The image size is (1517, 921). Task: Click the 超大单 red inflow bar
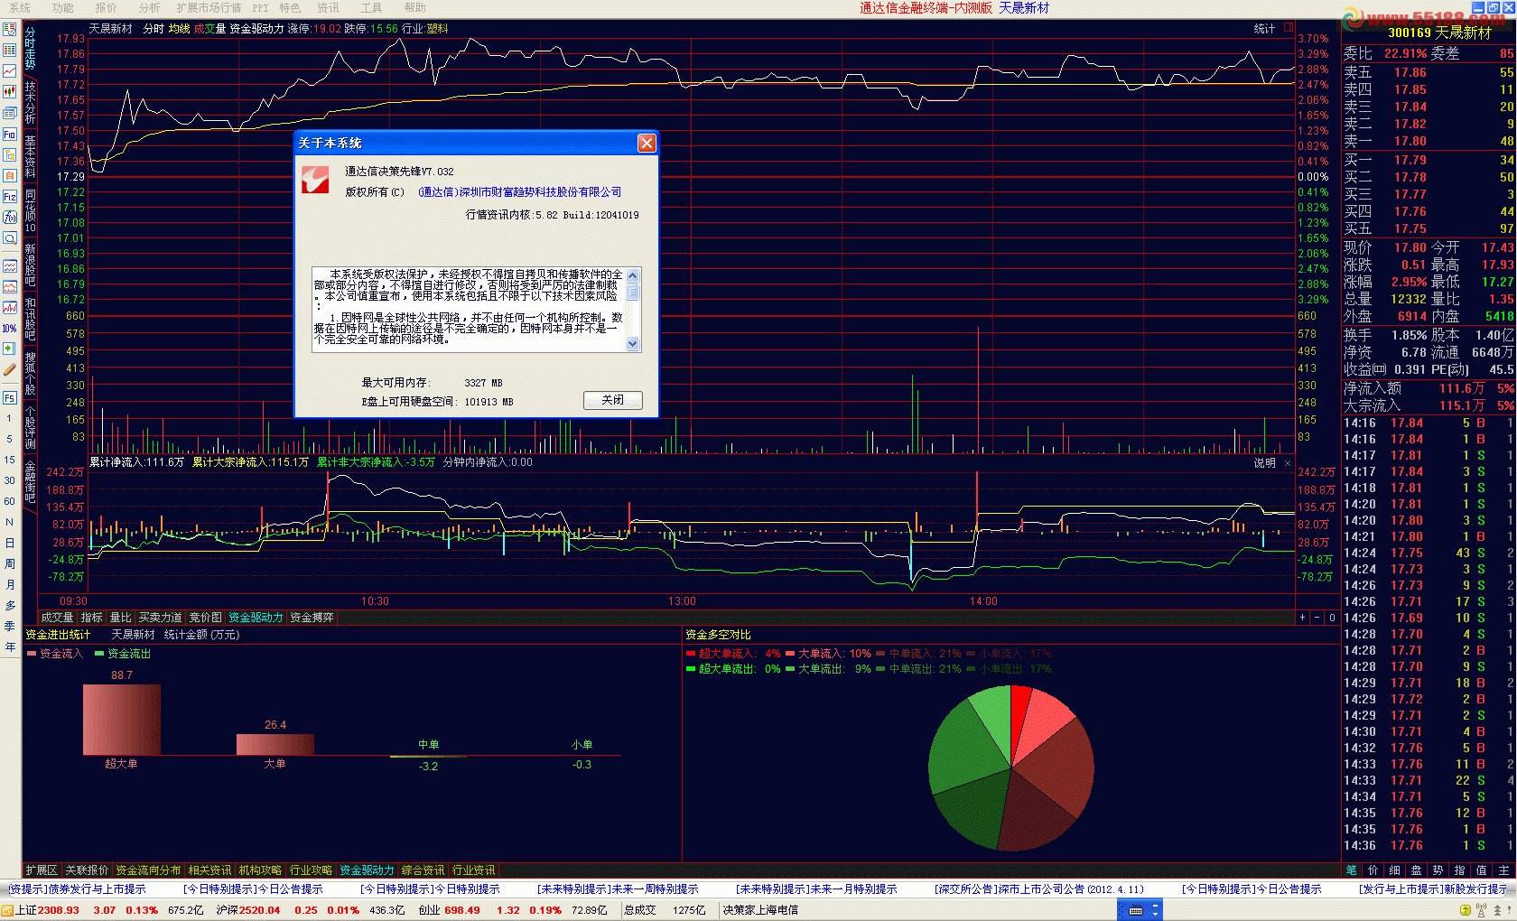tap(122, 720)
